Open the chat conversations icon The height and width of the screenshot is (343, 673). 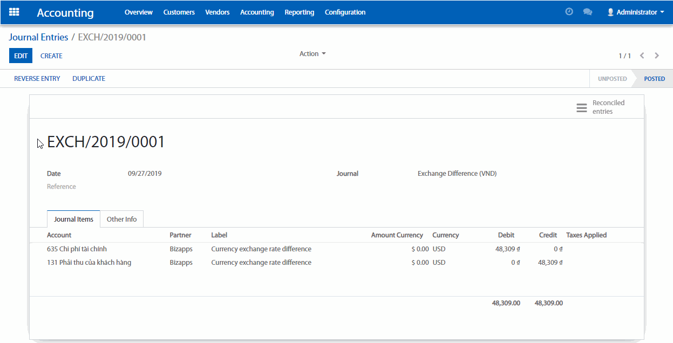(588, 12)
